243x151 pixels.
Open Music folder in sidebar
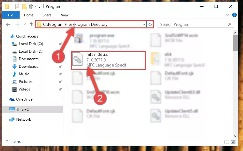click(24, 74)
